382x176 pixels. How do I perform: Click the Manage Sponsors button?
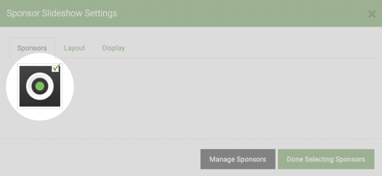(x=238, y=159)
